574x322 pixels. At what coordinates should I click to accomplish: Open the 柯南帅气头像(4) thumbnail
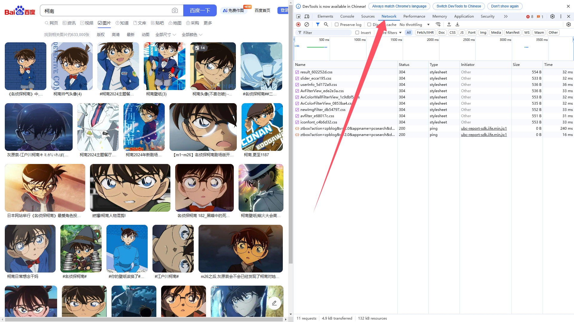(72, 66)
